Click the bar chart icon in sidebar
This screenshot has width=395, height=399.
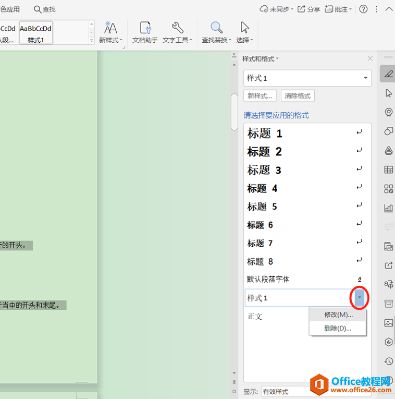pos(388,208)
